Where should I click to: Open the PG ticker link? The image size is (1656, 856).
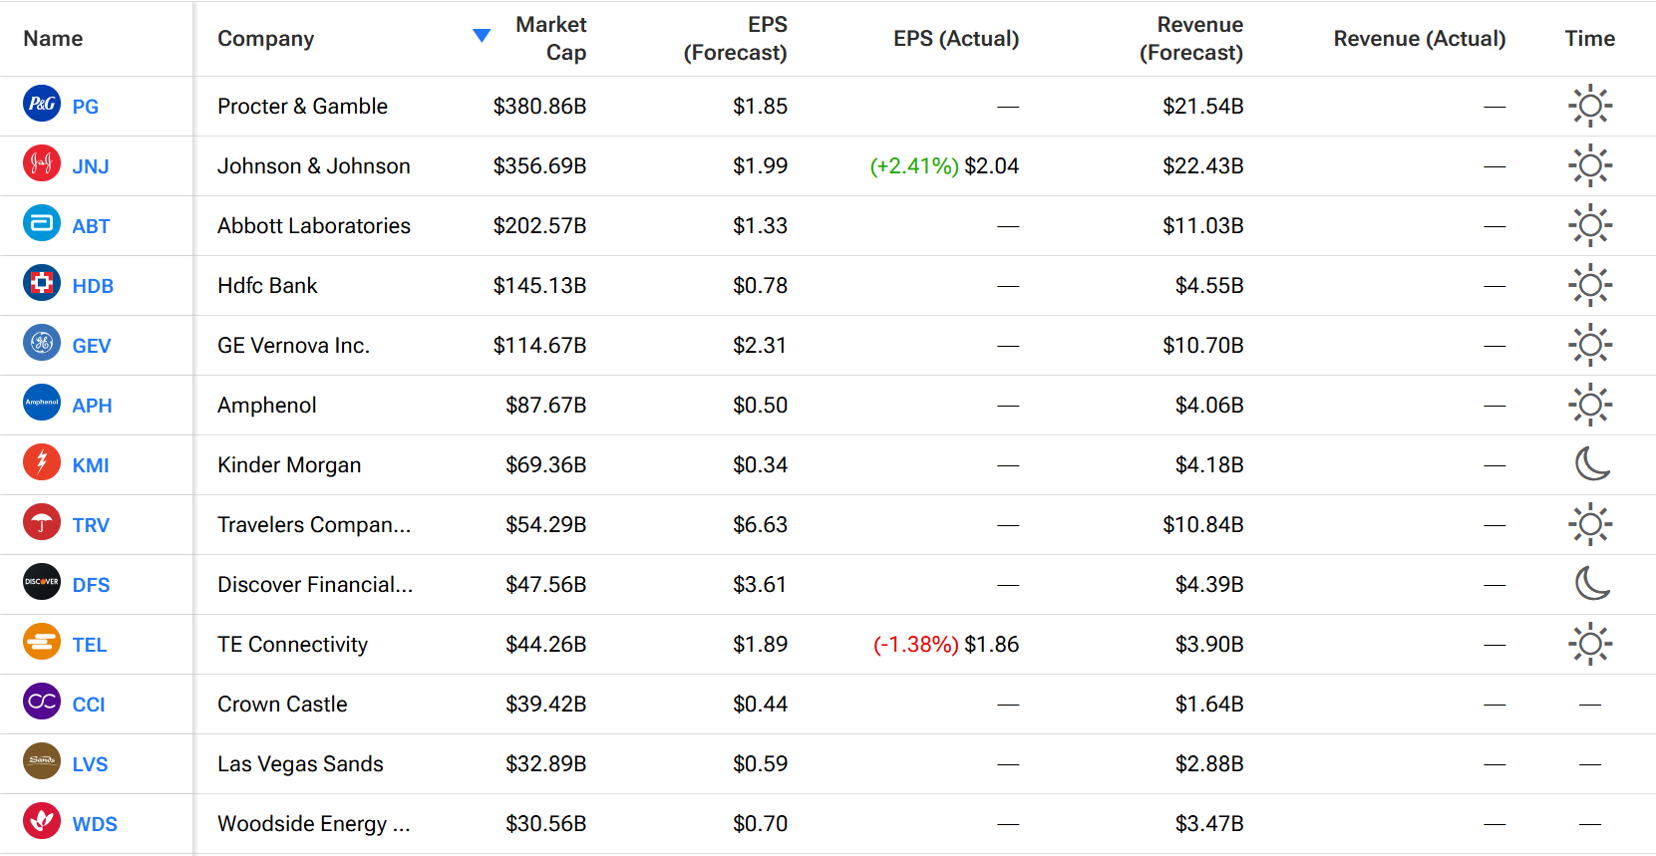86,107
